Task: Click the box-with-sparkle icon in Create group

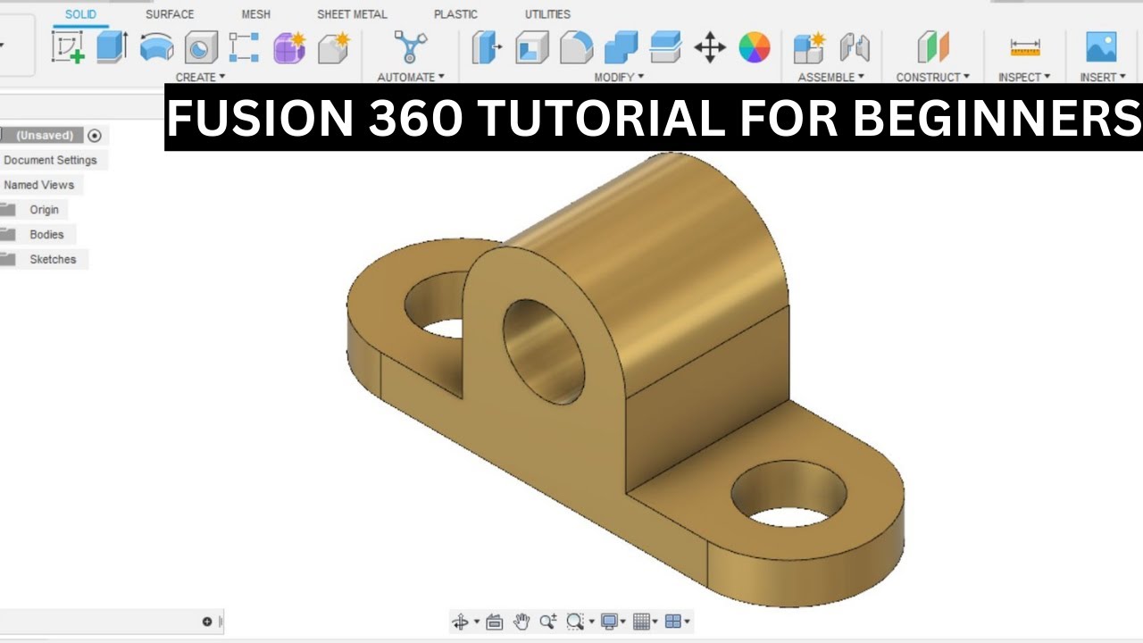Action: pos(334,47)
